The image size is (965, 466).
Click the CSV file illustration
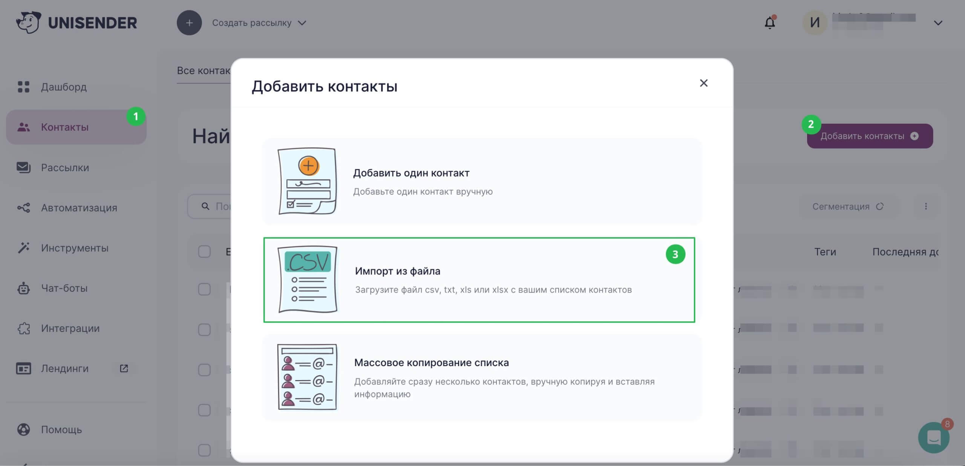pos(308,279)
